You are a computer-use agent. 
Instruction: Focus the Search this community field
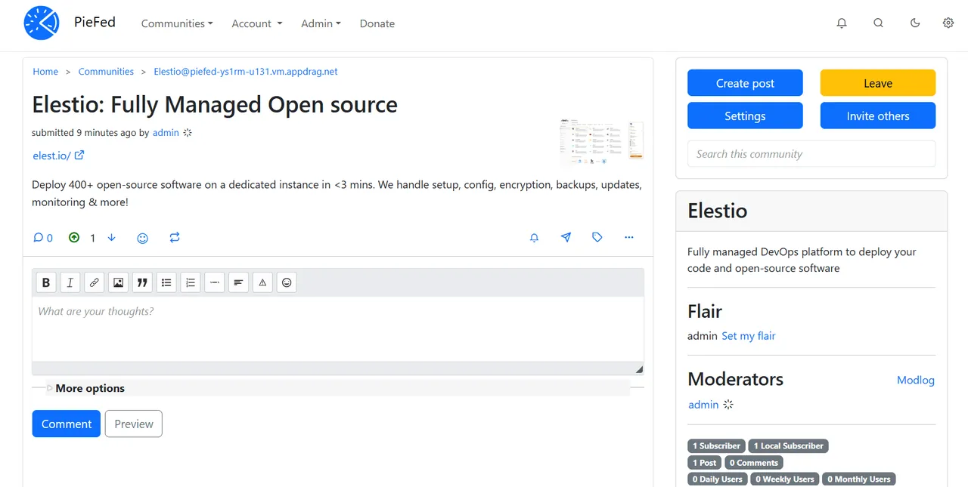(x=811, y=154)
